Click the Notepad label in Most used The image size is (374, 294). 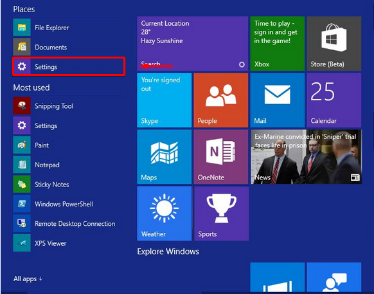[x=47, y=165]
